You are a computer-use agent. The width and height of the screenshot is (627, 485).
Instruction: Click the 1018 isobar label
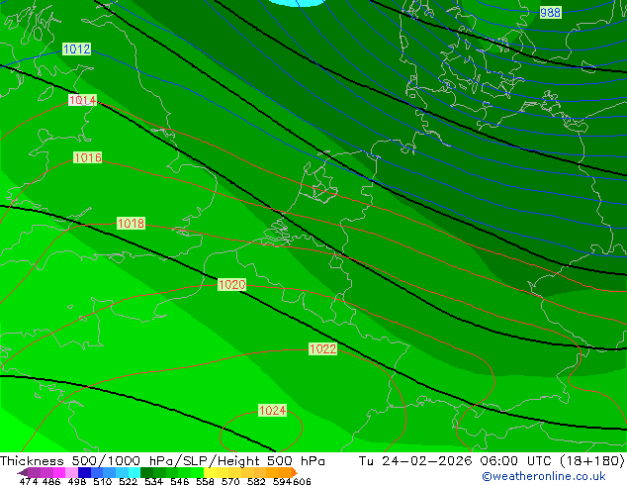[131, 224]
